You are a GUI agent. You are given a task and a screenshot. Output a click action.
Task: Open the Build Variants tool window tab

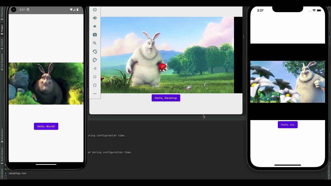pyautogui.click(x=2, y=156)
